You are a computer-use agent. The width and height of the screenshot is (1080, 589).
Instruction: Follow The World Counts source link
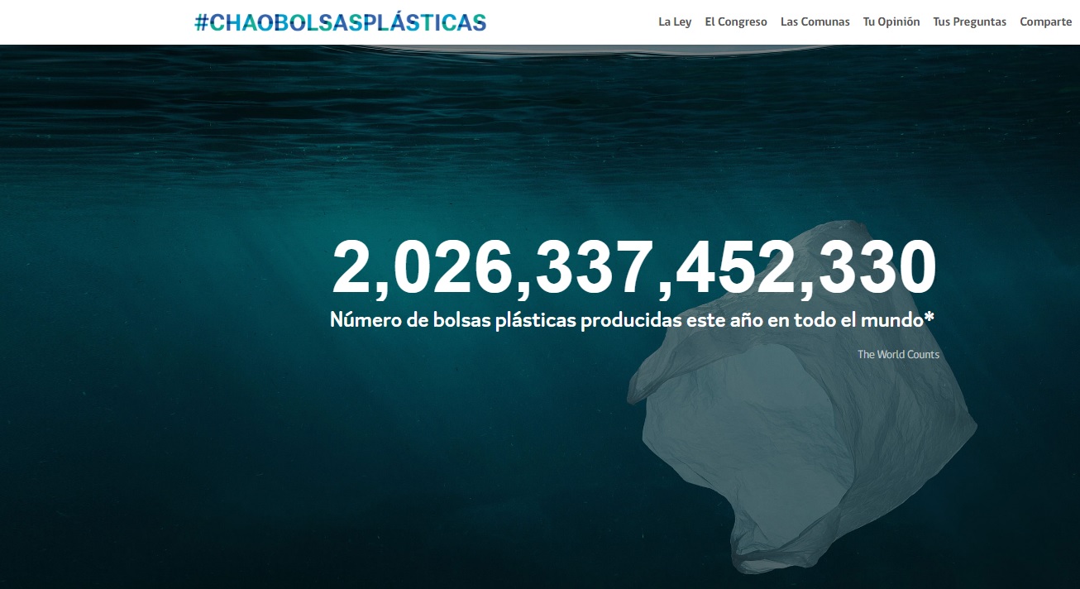pos(898,354)
